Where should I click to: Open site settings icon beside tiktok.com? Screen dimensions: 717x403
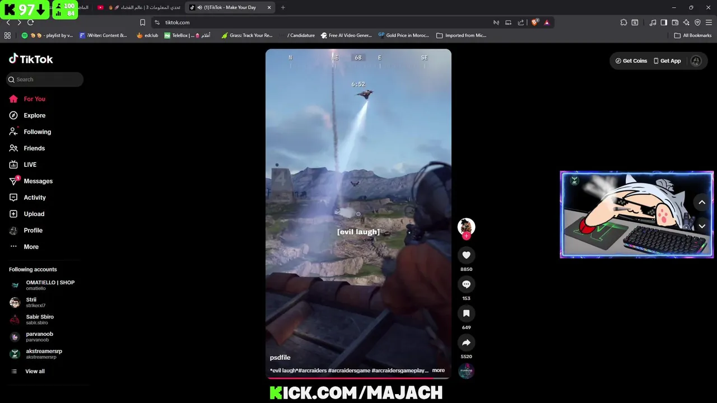click(x=157, y=22)
